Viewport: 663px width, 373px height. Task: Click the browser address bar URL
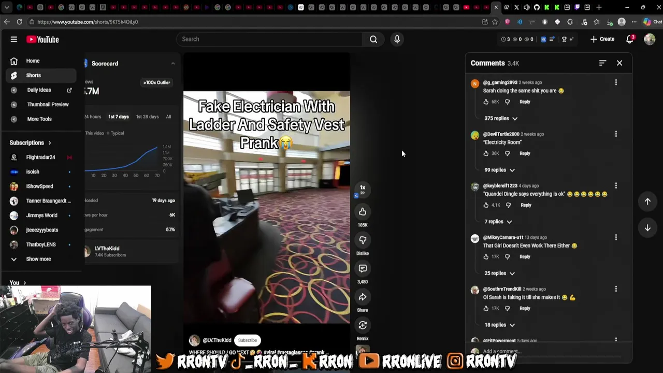(x=88, y=22)
